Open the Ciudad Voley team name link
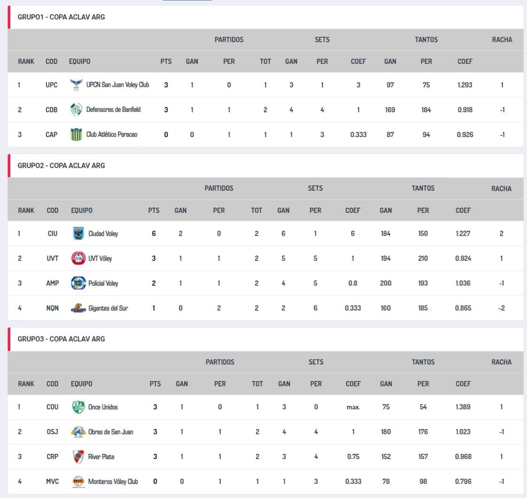This screenshot has width=527, height=498. point(103,233)
